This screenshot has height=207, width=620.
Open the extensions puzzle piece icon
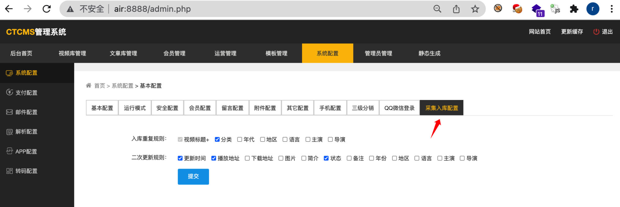click(574, 9)
